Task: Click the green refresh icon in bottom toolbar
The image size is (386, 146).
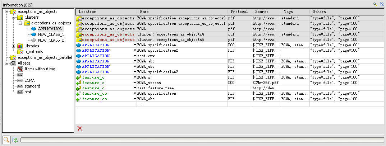Action: coord(15,140)
